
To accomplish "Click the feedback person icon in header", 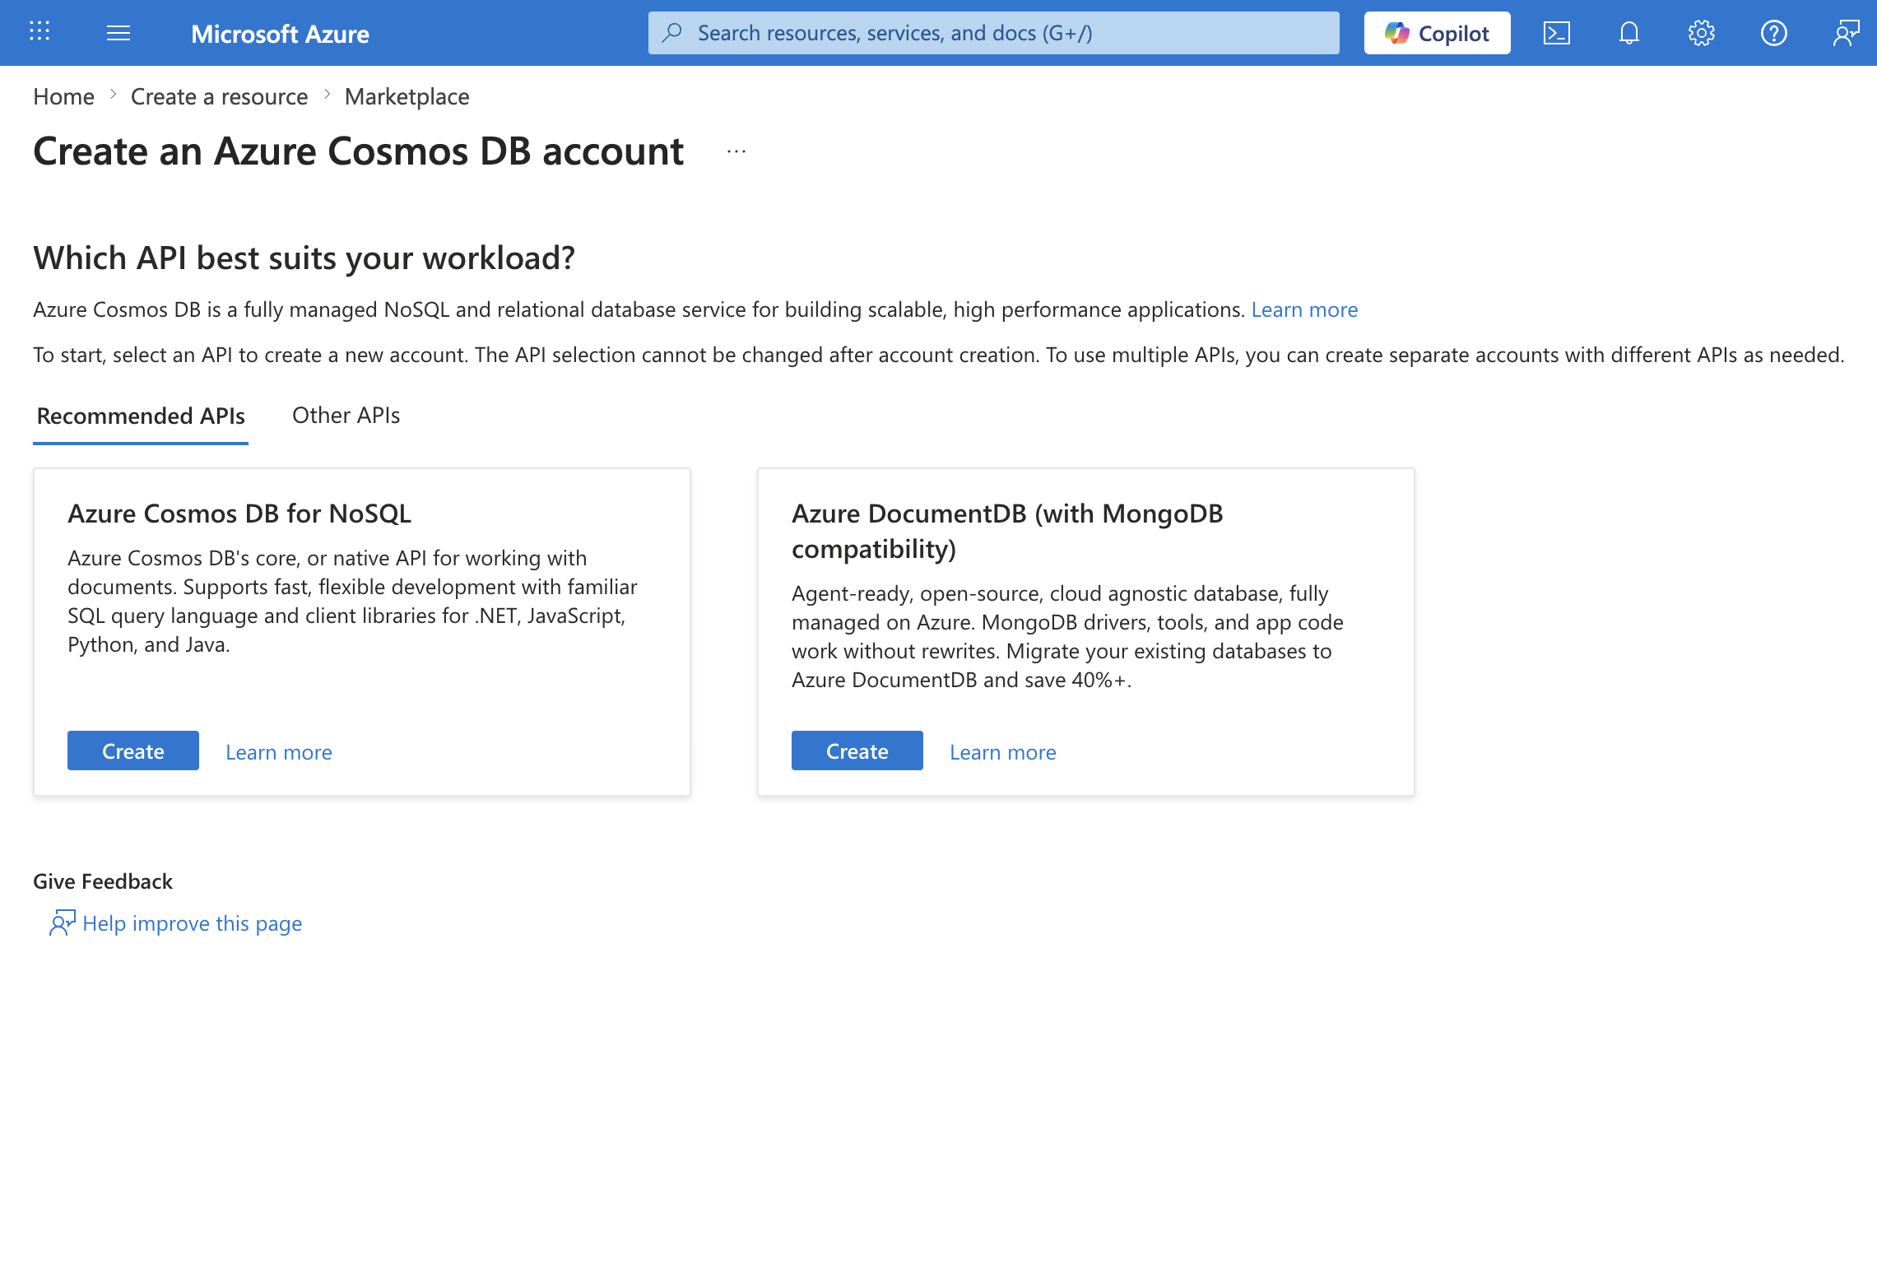I will tap(1846, 33).
